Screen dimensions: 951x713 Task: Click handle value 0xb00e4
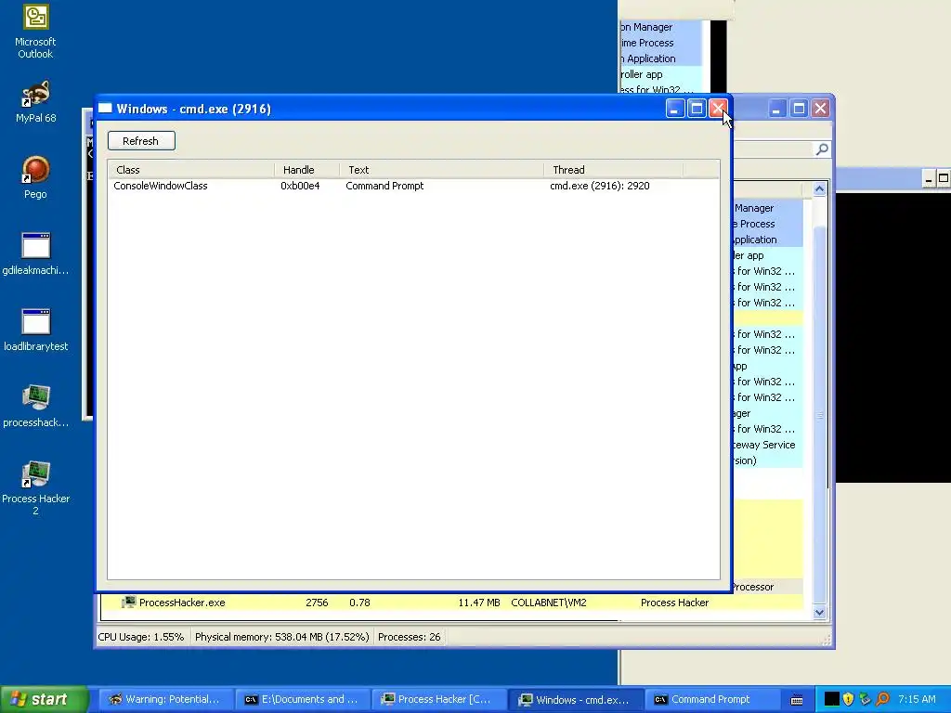click(x=300, y=186)
